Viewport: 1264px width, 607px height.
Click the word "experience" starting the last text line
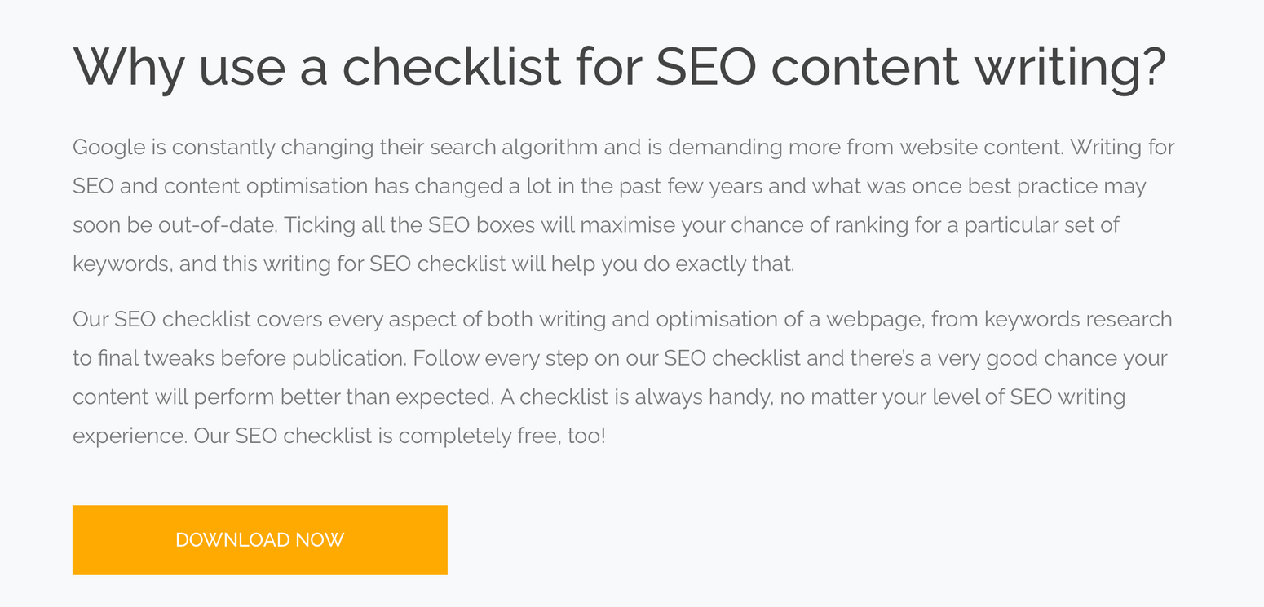point(129,436)
